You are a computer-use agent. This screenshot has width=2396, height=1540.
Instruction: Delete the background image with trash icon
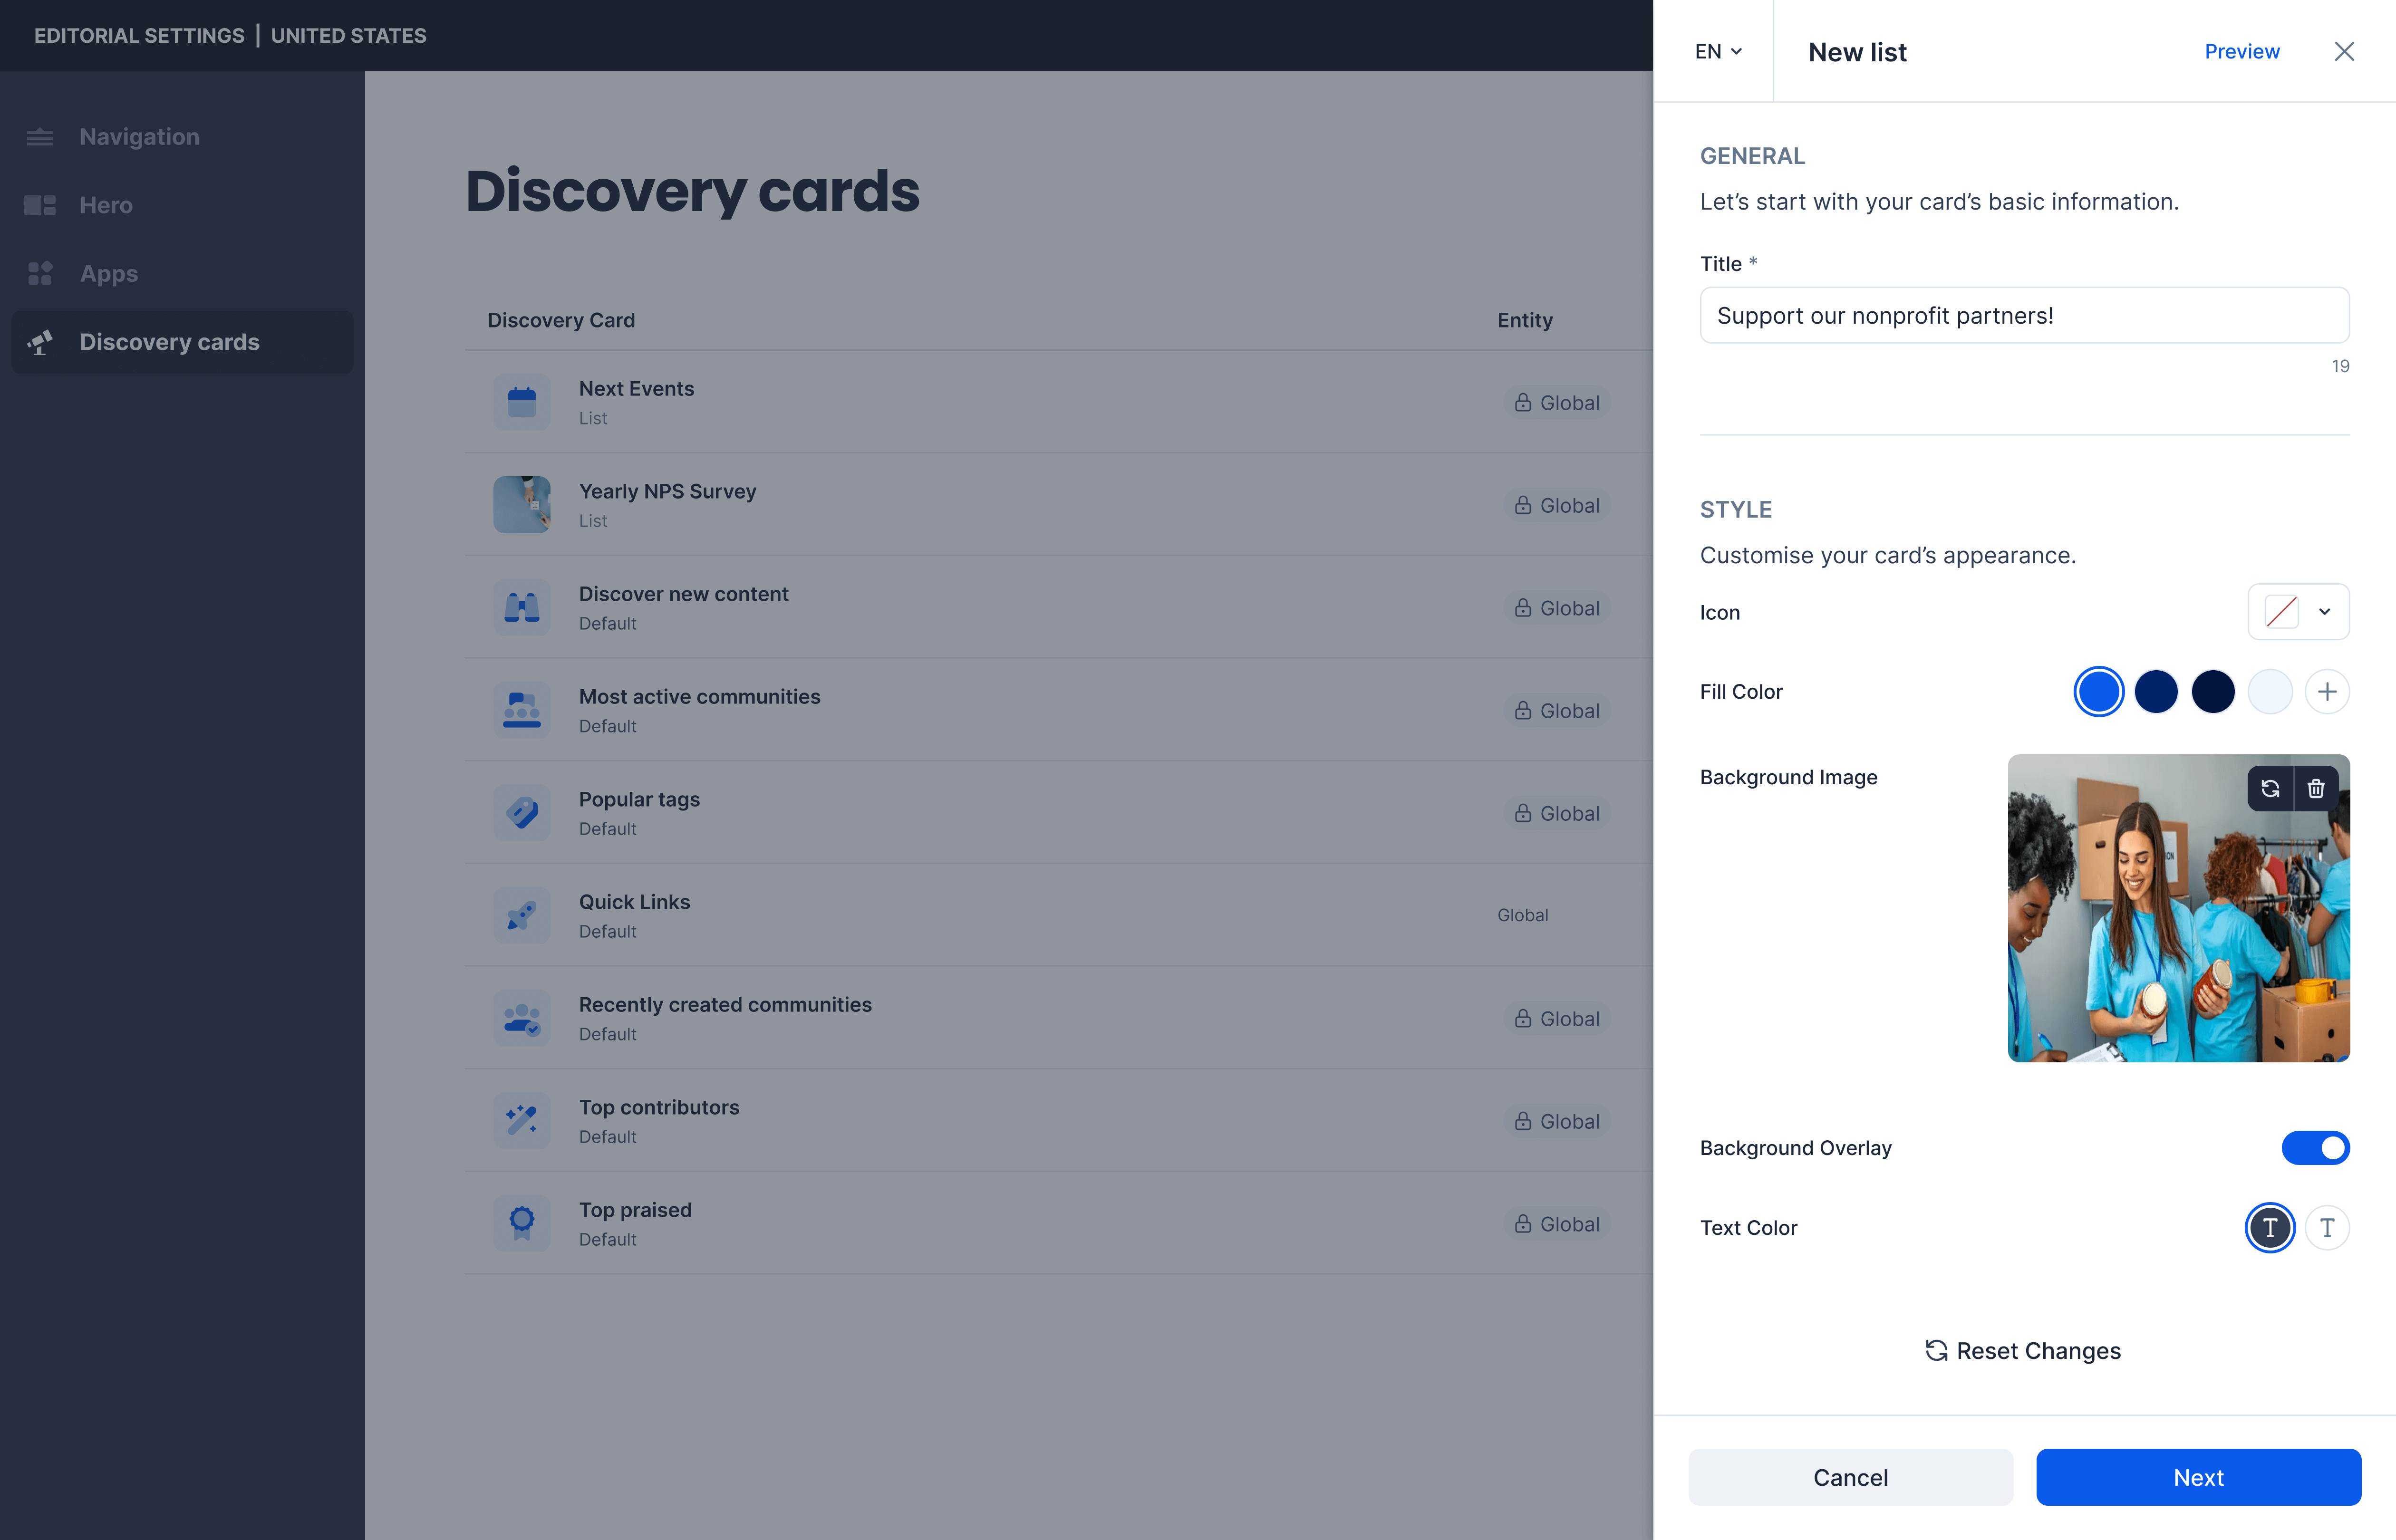[2316, 789]
